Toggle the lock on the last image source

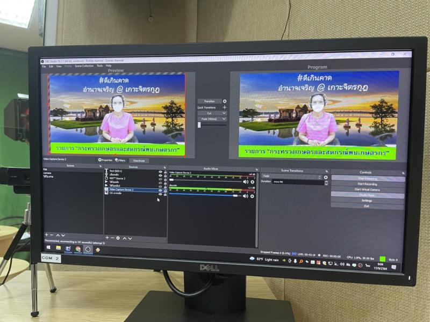coord(166,194)
